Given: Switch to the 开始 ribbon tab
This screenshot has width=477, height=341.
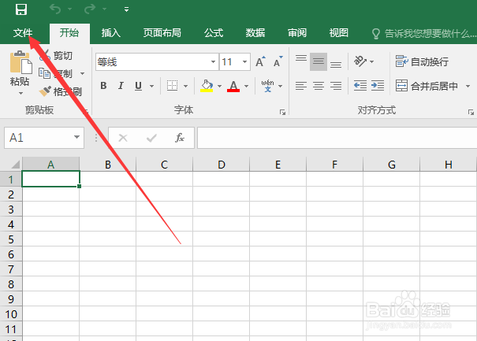Looking at the screenshot, I should click(69, 32).
